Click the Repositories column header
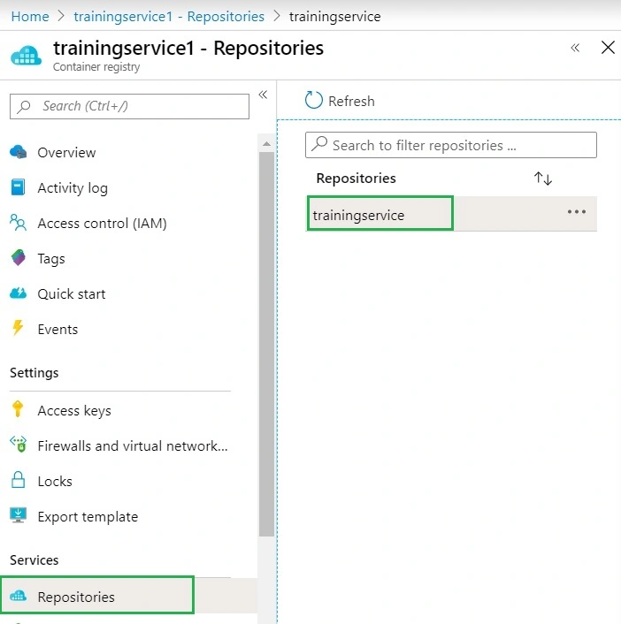621x624 pixels. (356, 179)
